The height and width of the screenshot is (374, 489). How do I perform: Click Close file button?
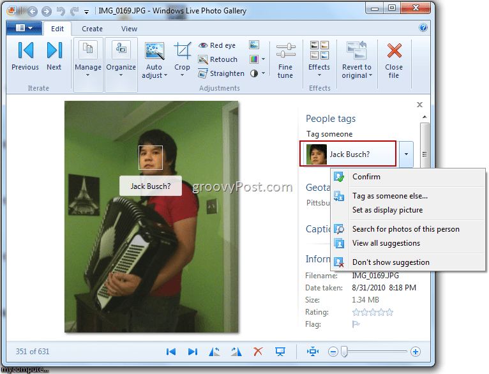(394, 61)
